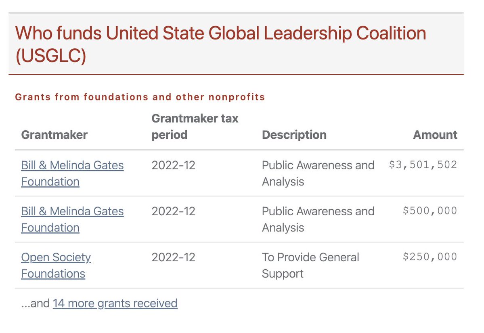
Task: Click the Description column header
Action: click(x=294, y=135)
